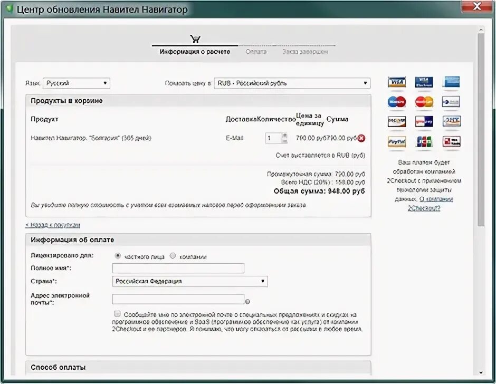Image resolution: width=496 pixels, height=384 pixels.
Task: Click the vertical scrollbar thumb
Action: click(481, 130)
